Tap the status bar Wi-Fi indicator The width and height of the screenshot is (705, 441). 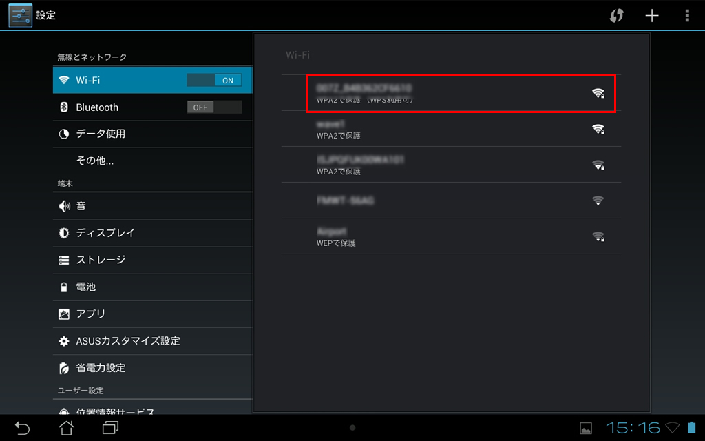point(672,427)
